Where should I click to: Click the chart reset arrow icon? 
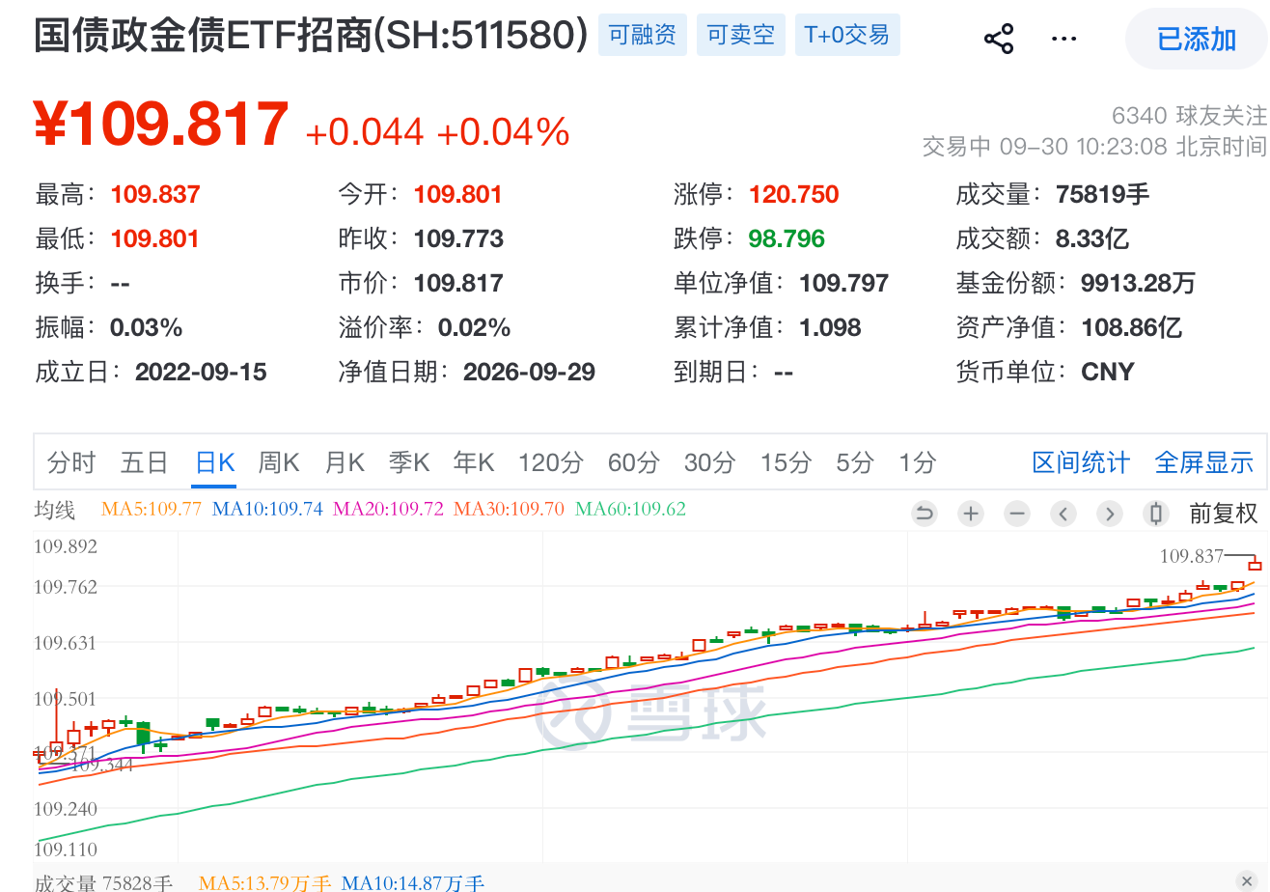(x=925, y=514)
